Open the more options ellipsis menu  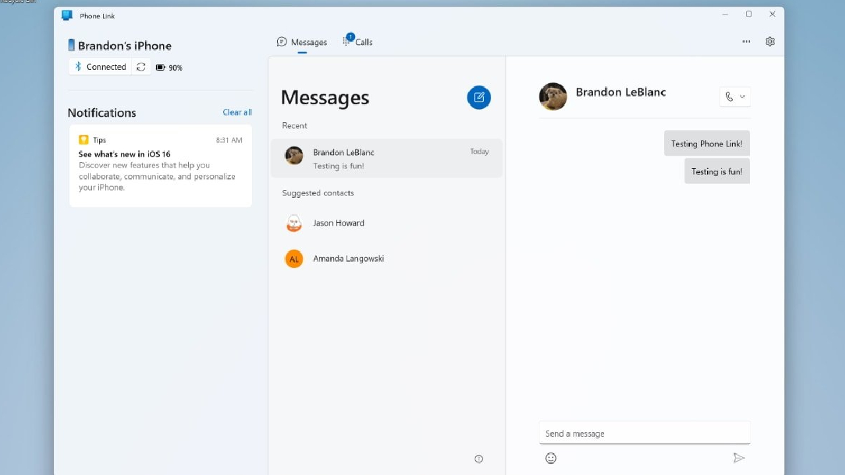[746, 42]
